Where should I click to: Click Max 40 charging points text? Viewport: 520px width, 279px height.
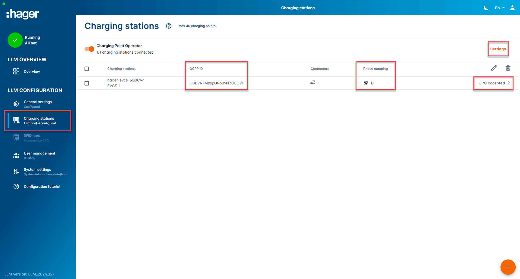pos(197,26)
